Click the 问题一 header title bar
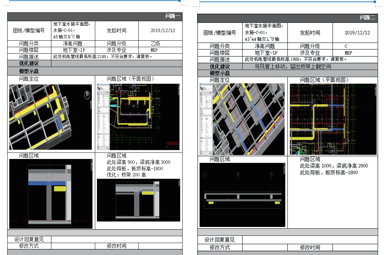The width and height of the screenshot is (384, 255). pyautogui.click(x=95, y=16)
